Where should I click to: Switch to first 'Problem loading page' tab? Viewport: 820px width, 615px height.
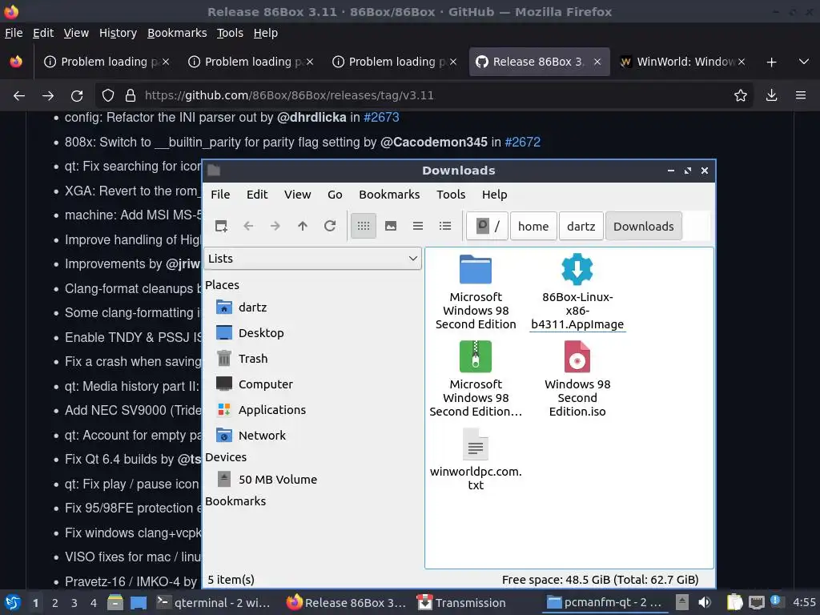click(107, 62)
